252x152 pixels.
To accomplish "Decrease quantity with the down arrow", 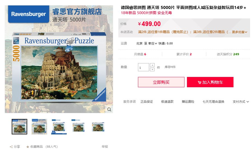I will click(x=152, y=69).
